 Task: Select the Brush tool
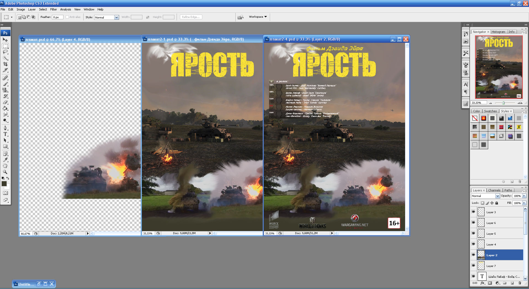[x=5, y=84]
